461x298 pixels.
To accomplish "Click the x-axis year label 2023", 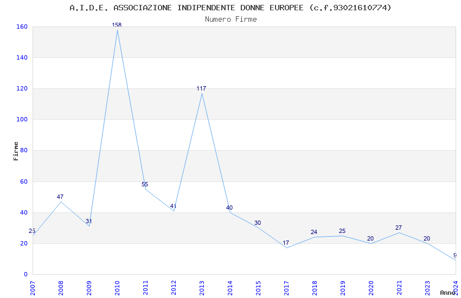I will (428, 288).
